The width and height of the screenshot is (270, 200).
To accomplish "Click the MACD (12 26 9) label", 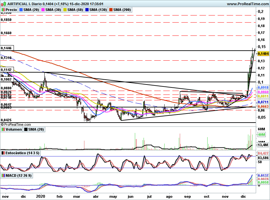I will click(19, 175).
